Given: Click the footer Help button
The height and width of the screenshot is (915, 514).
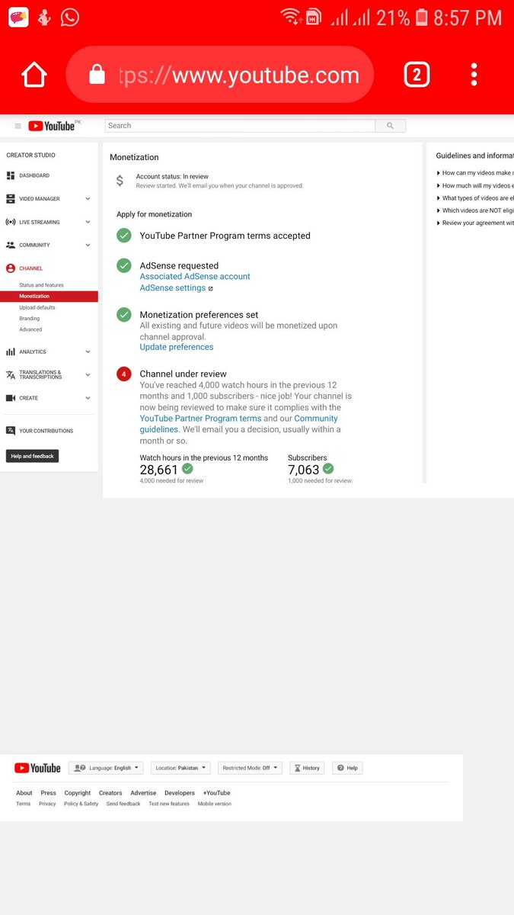Looking at the screenshot, I should [x=347, y=768].
